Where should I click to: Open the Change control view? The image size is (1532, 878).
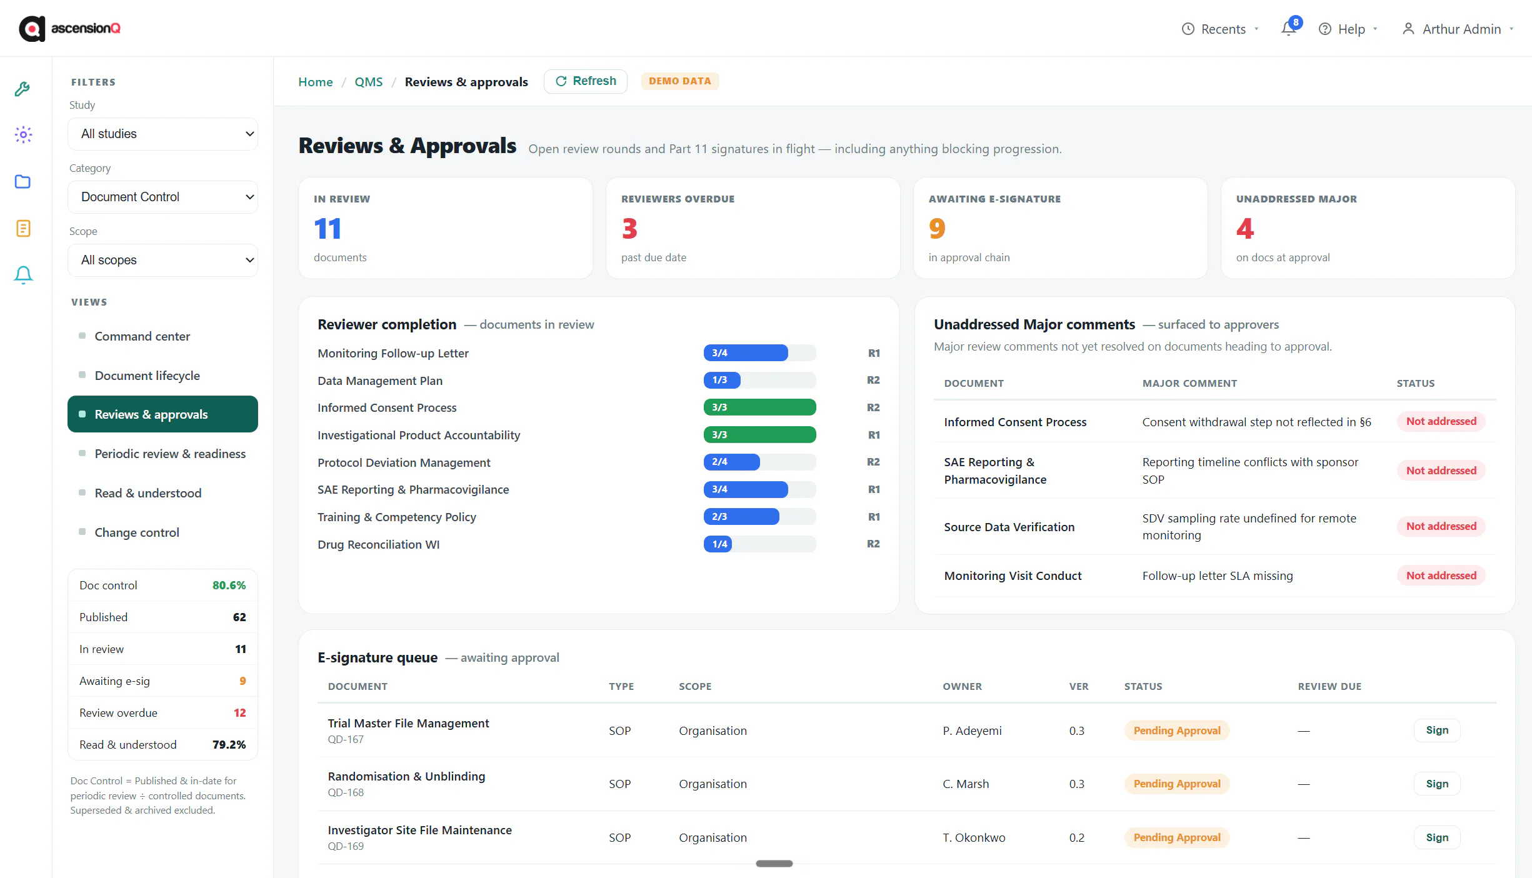pos(163,532)
